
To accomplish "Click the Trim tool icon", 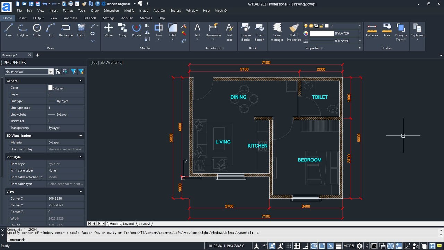I will tap(159, 28).
